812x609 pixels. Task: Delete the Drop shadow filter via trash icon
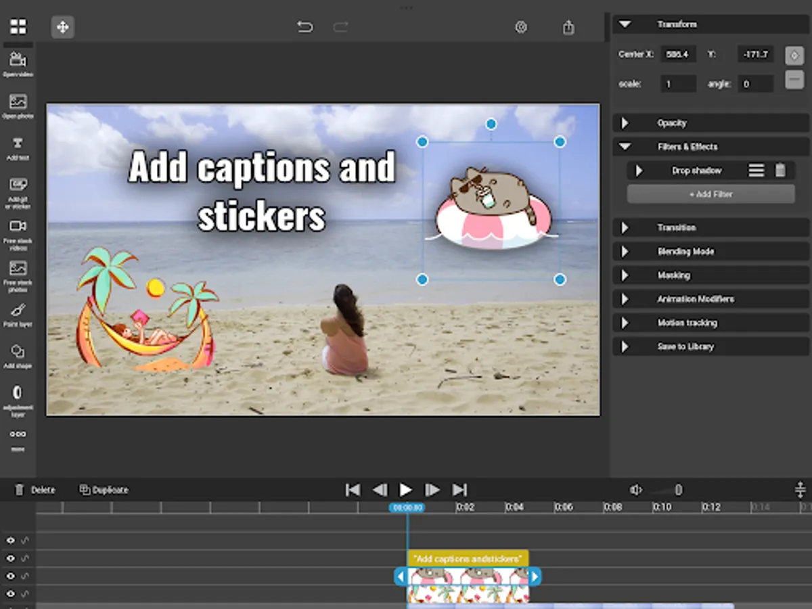coord(780,171)
